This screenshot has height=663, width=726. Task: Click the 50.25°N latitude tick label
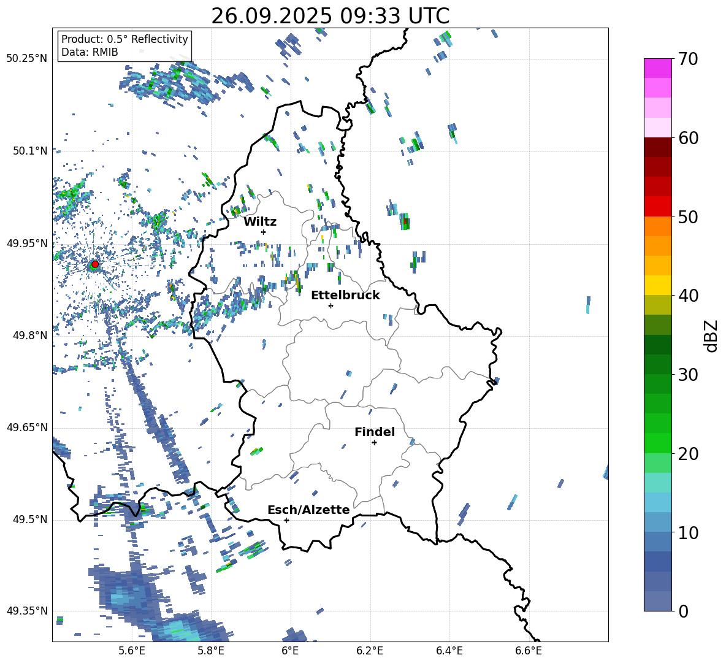pos(26,59)
